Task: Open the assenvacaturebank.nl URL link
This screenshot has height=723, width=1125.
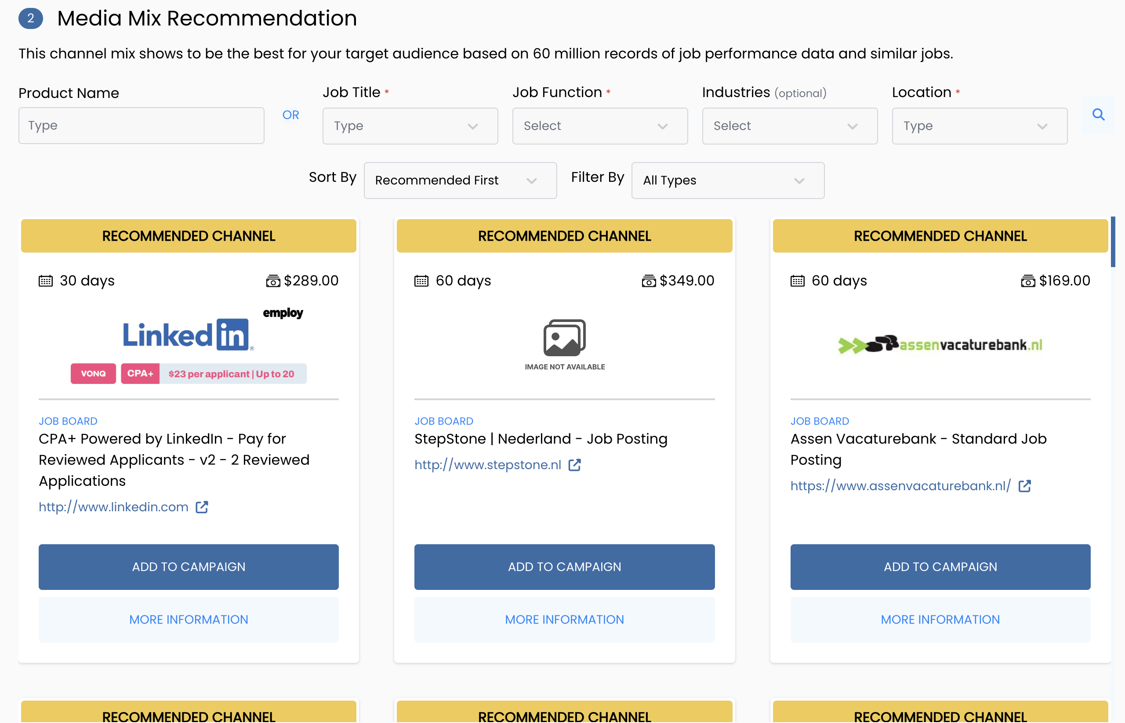Action: click(x=900, y=486)
